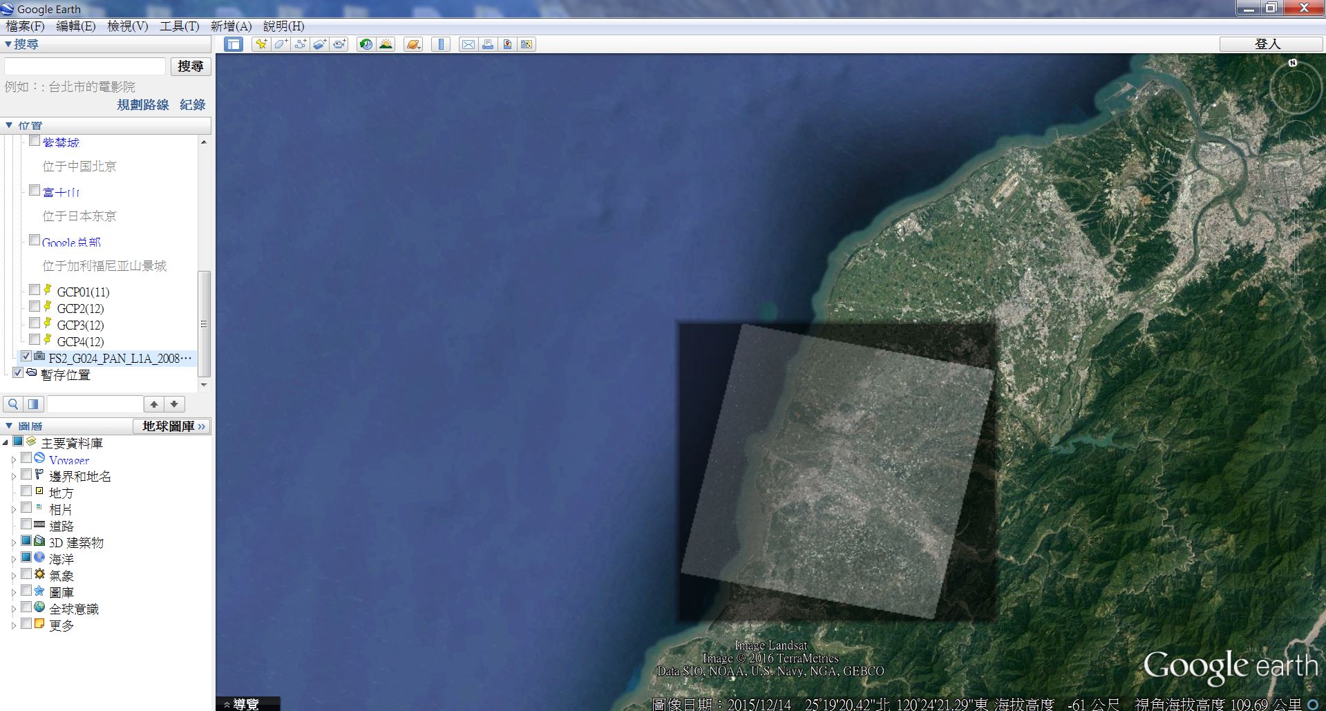This screenshot has height=711, width=1326.
Task: Toggle the sidebar panel button
Action: point(234,44)
